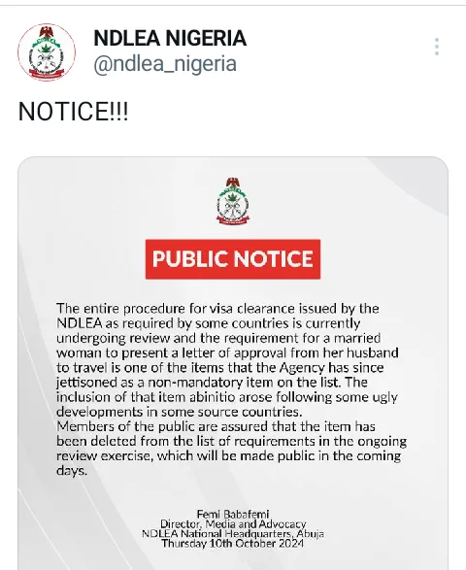Select the NOTICE!!! post text
This screenshot has width=466, height=570.
(x=73, y=112)
